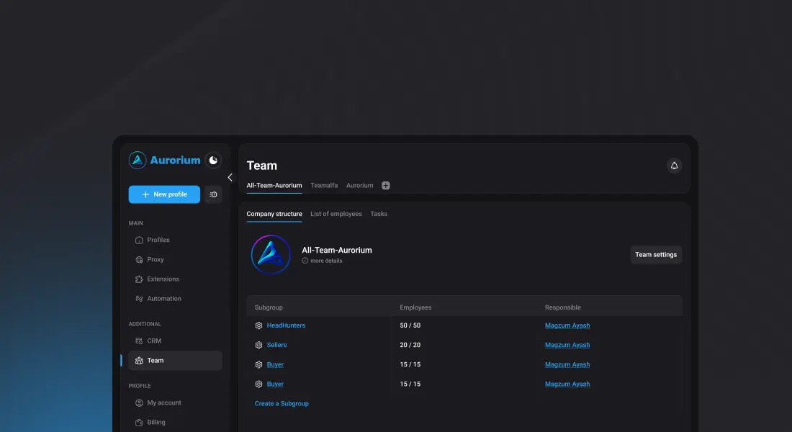Open My account page

pos(164,402)
